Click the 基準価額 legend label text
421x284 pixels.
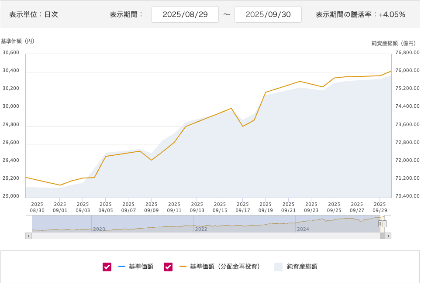click(141, 267)
